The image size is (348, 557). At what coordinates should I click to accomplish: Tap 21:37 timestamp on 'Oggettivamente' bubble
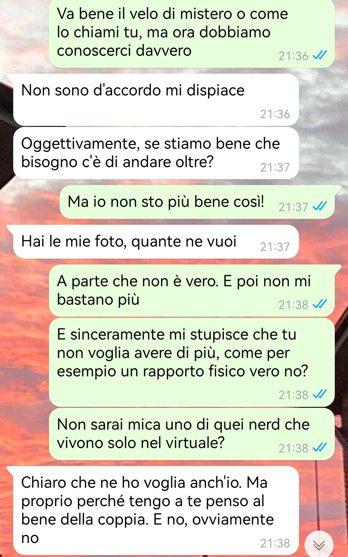[275, 167]
